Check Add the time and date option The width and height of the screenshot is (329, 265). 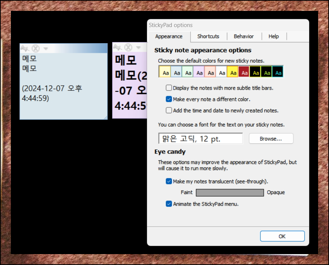pyautogui.click(x=169, y=110)
